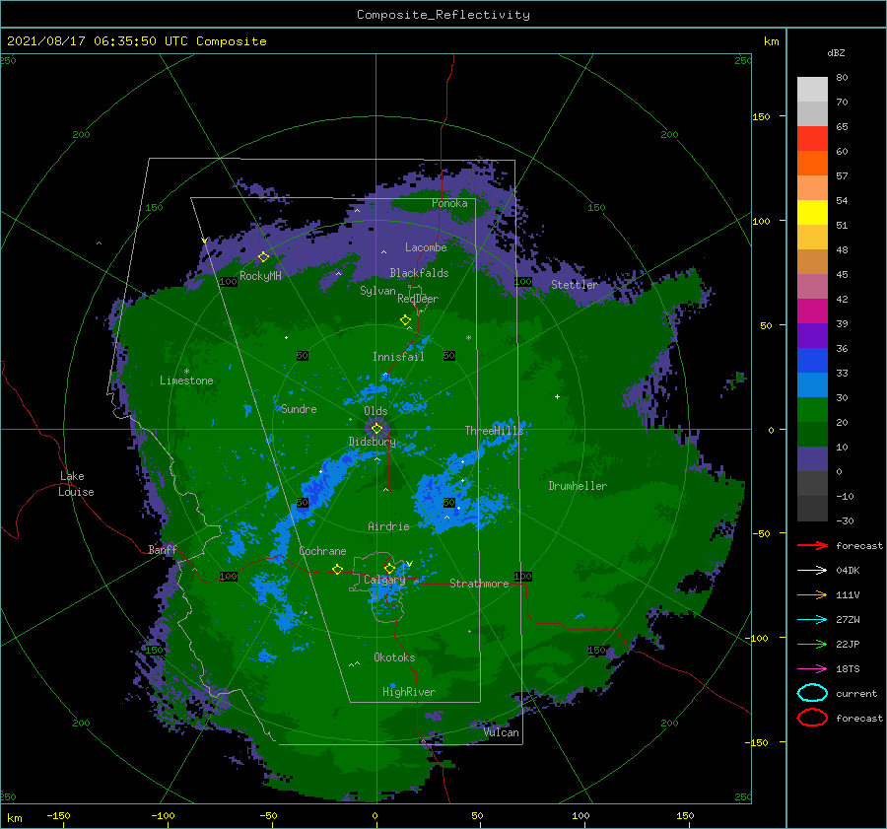The width and height of the screenshot is (887, 829).
Task: Click the yellow diamond marker south of RedDeer
Action: pos(405,320)
